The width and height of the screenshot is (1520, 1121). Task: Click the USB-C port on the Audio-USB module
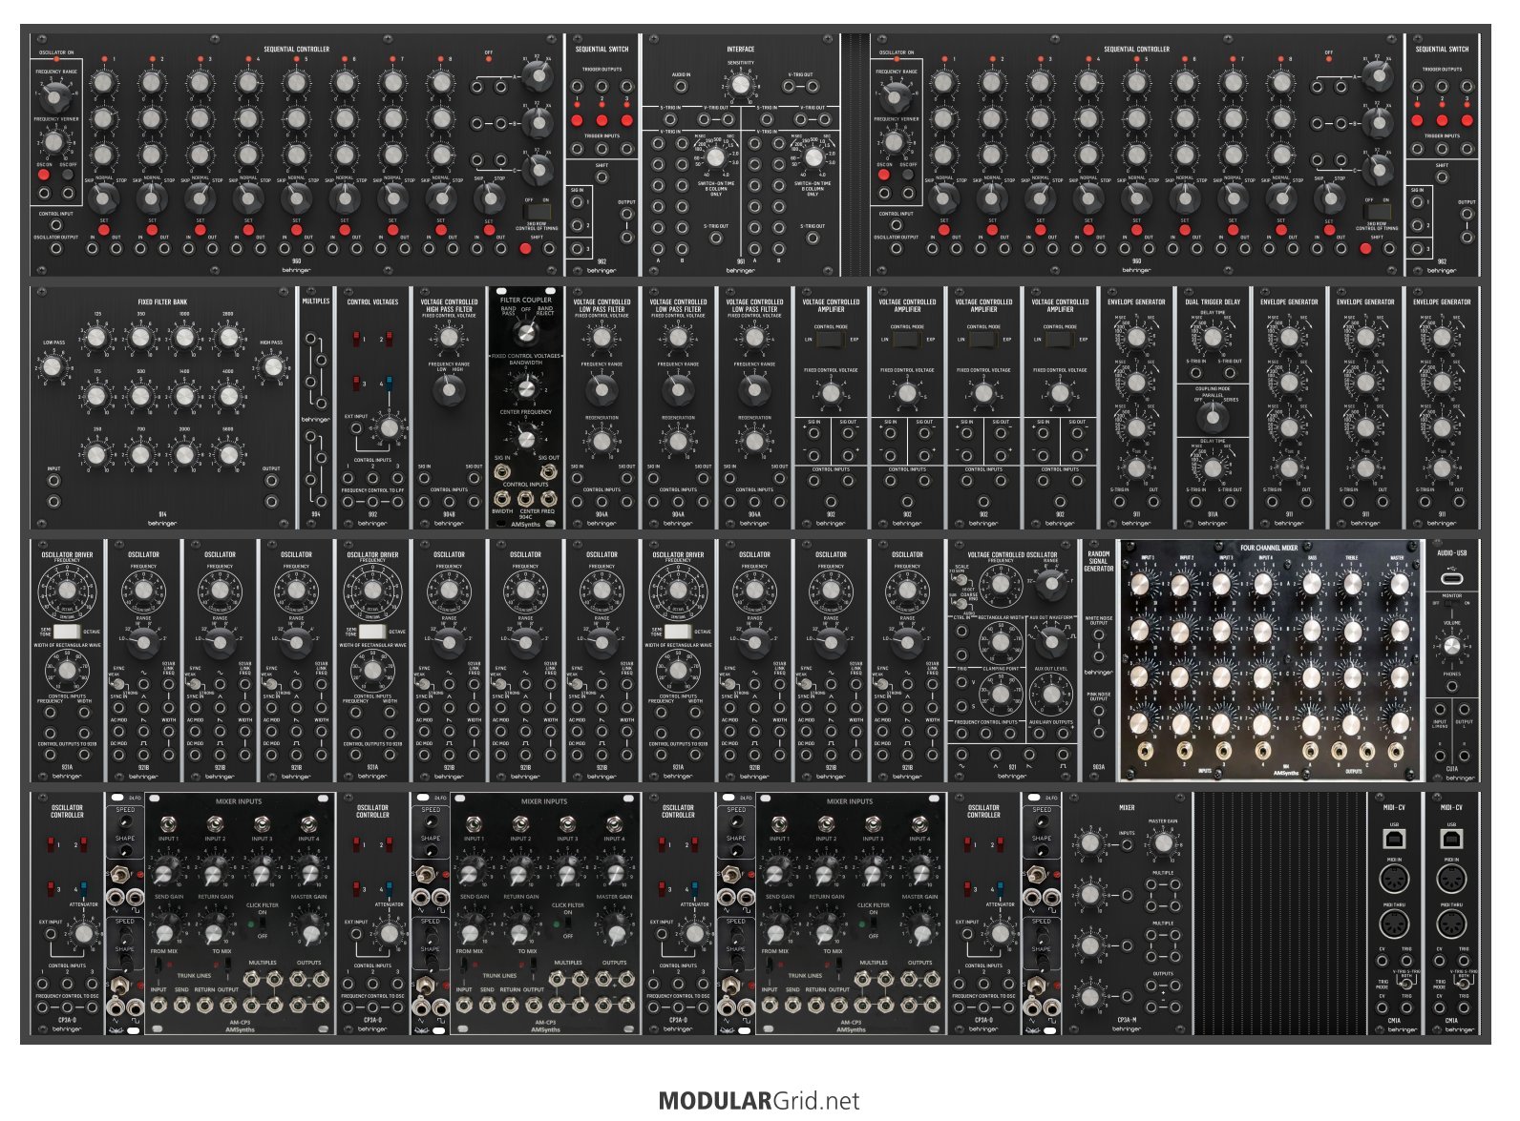(1451, 578)
